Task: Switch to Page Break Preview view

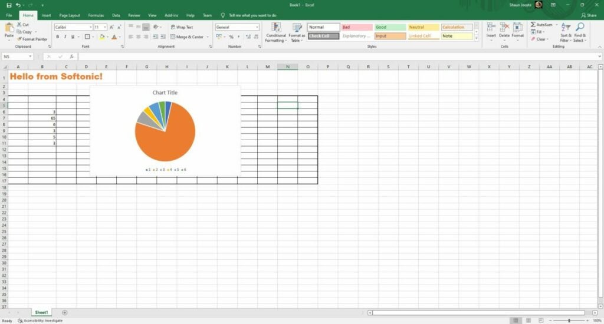Action: (x=541, y=320)
